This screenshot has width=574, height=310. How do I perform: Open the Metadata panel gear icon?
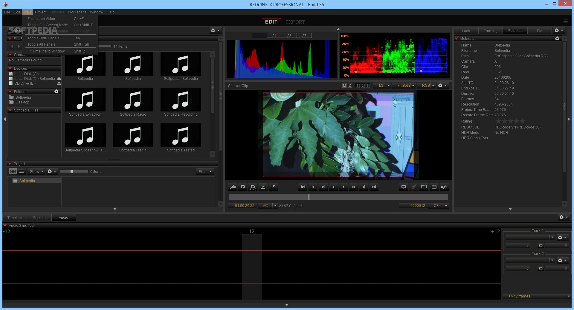(x=557, y=38)
